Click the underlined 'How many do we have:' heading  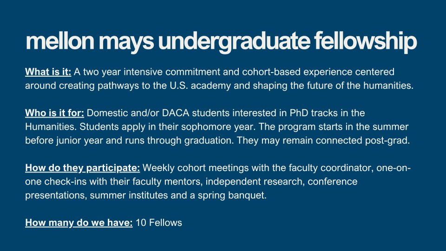[79, 223]
